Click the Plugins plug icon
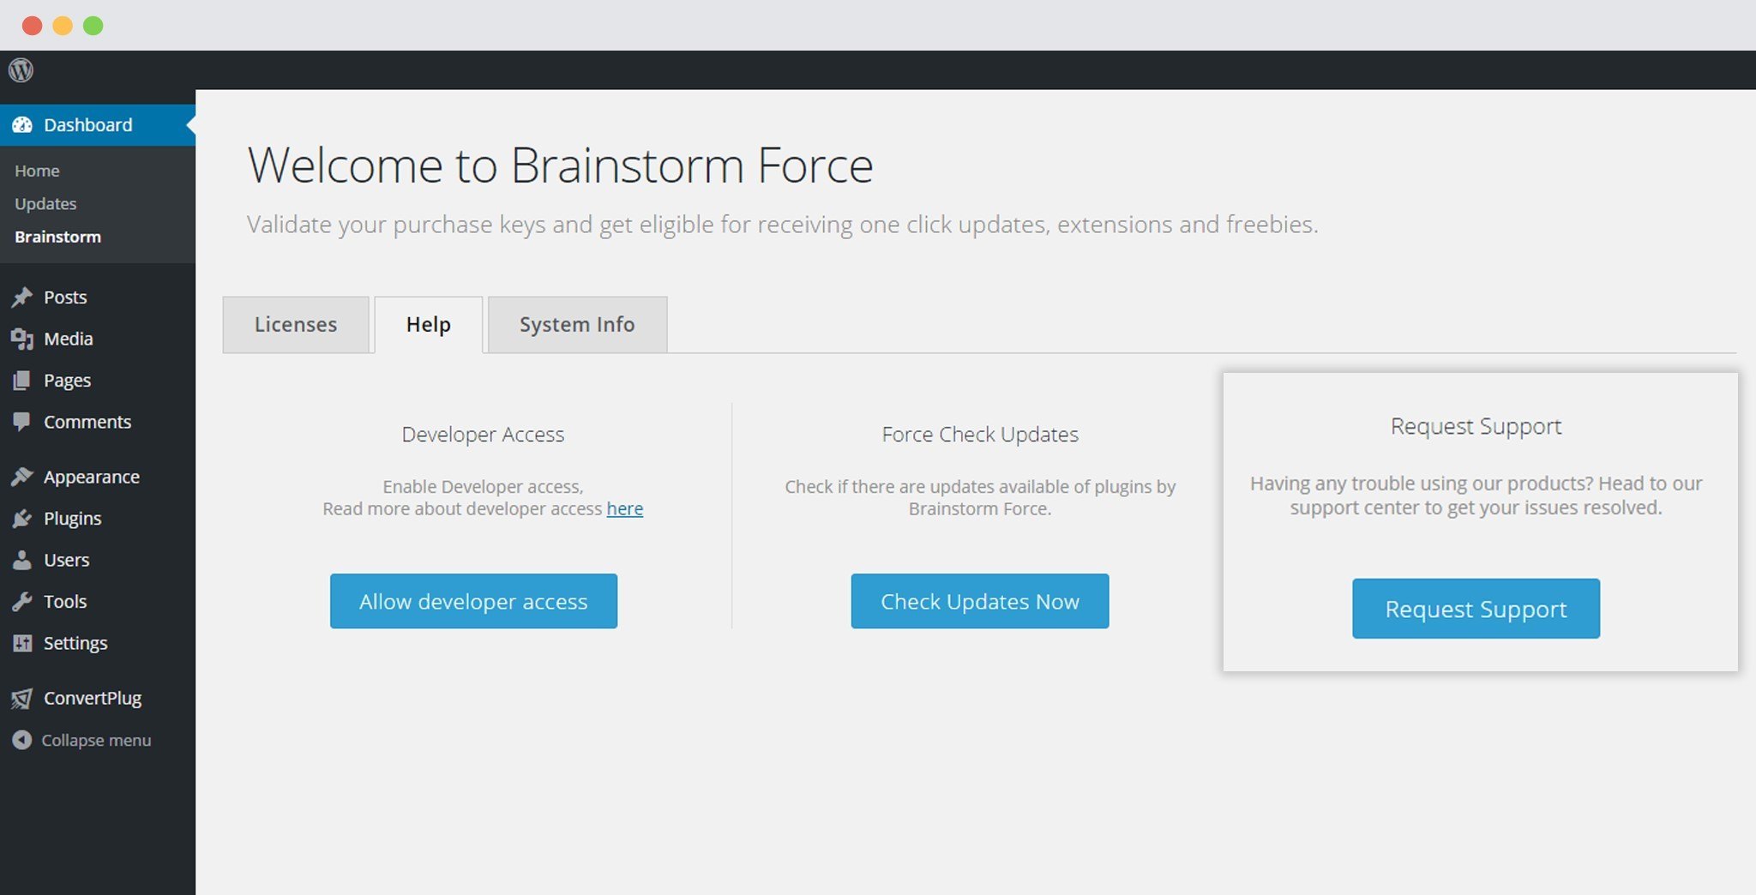This screenshot has width=1756, height=895. pyautogui.click(x=22, y=519)
